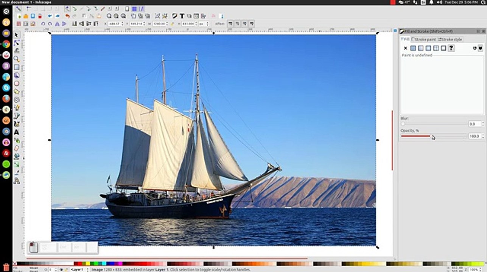The height and width of the screenshot is (272, 487).
Task: Click the Save document icon
Action: (x=33, y=16)
